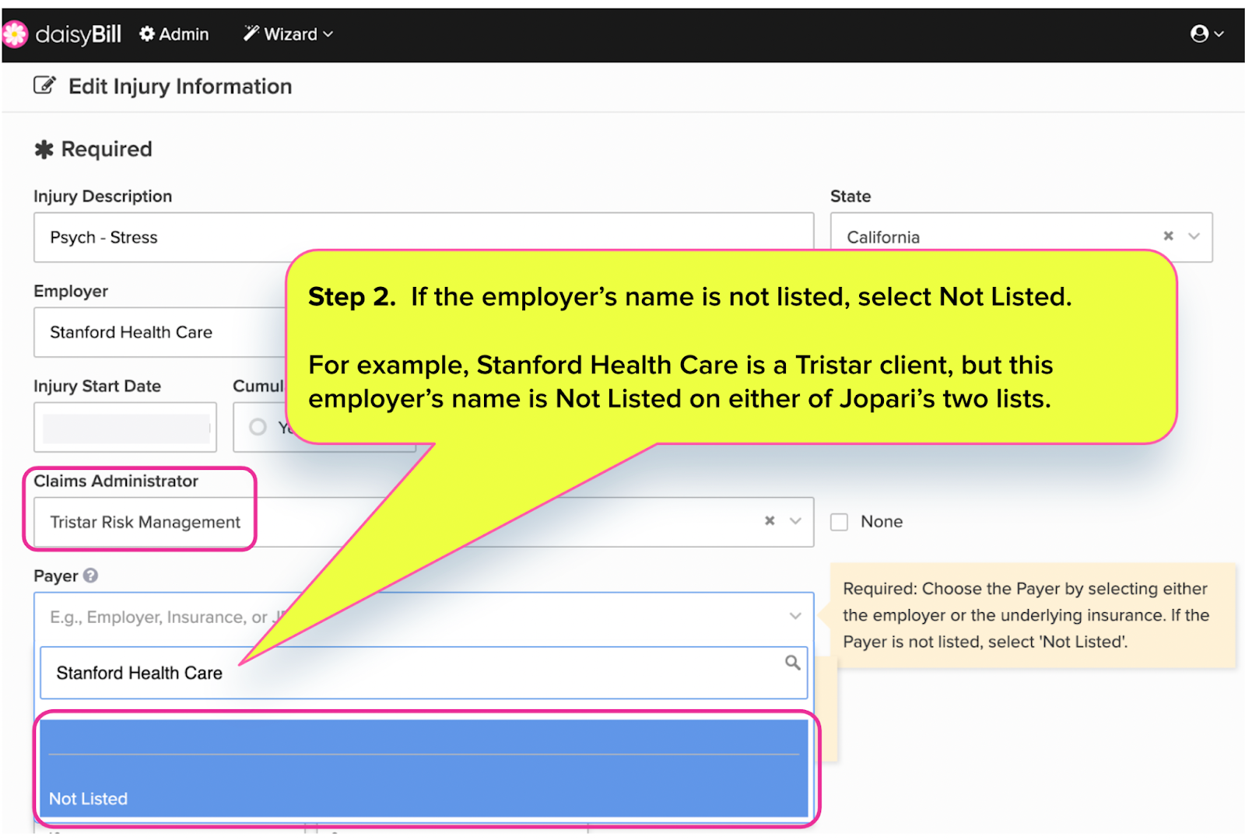Open the user account menu
The height and width of the screenshot is (840, 1245).
pyautogui.click(x=1207, y=33)
